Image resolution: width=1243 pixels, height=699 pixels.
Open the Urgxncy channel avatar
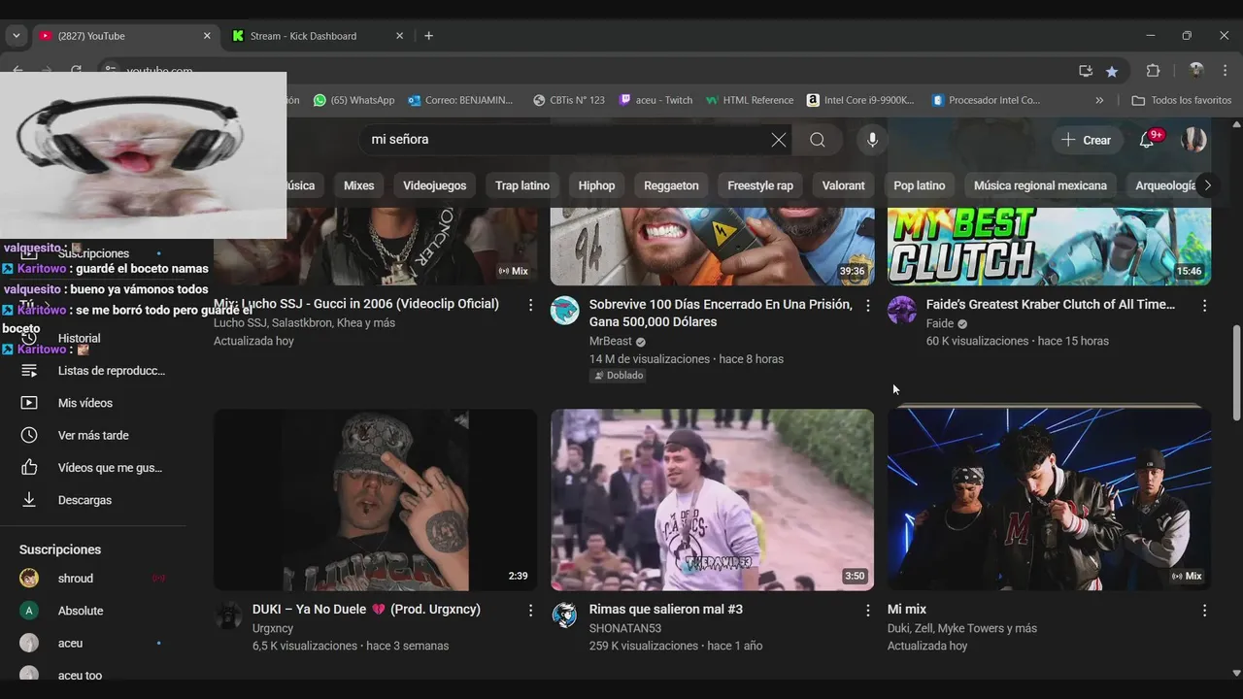point(228,616)
